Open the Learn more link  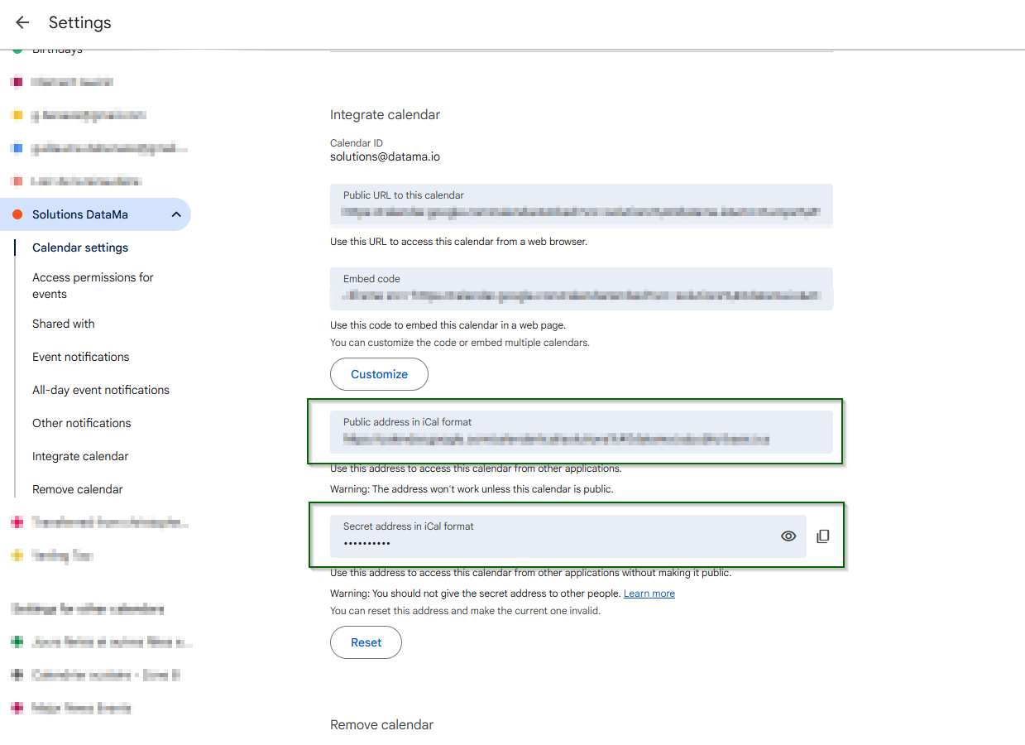pos(649,594)
